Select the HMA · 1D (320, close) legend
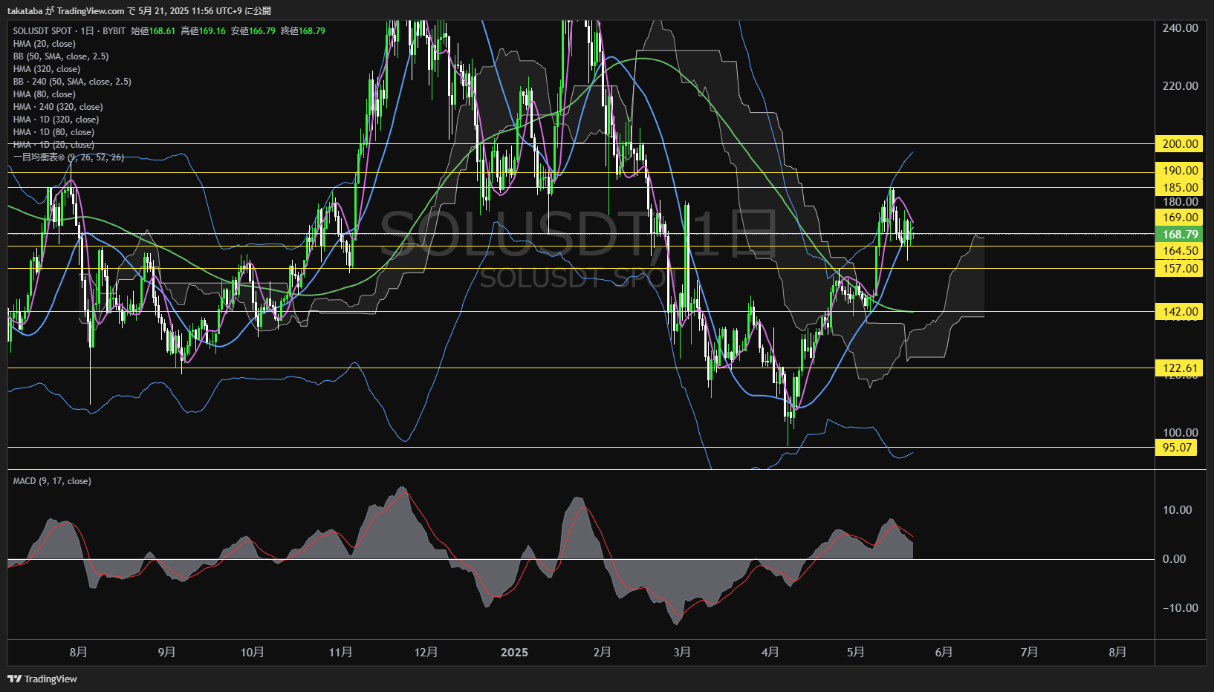This screenshot has width=1214, height=692. 56,120
